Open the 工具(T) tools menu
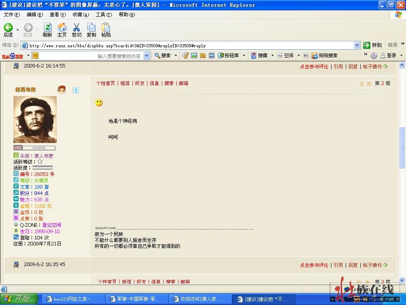Image resolution: width=406 pixels, height=305 pixels. (103, 15)
